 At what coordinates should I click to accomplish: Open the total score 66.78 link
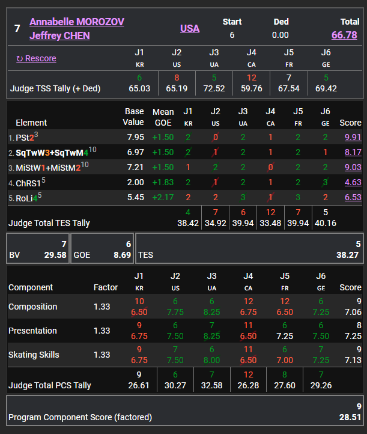[x=344, y=35]
